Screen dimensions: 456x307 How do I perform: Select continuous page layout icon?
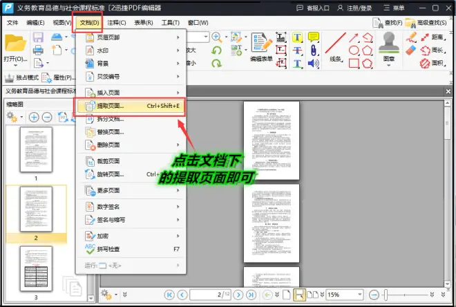click(x=299, y=295)
